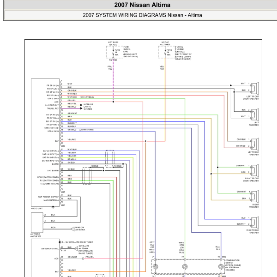The height and width of the screenshot is (277, 277).
Task: Click the arrowhead on the RED/YEL wire
Action: click(81, 105)
